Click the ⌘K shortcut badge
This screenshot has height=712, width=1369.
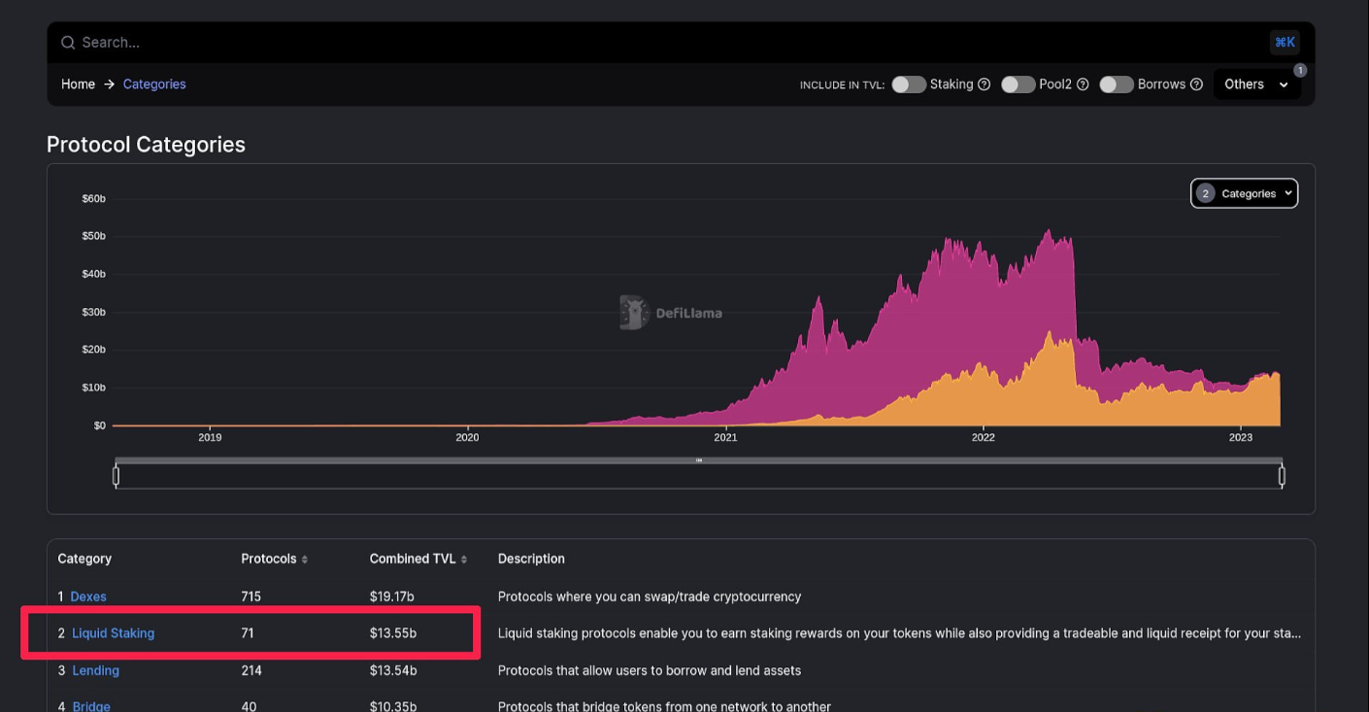click(1285, 43)
